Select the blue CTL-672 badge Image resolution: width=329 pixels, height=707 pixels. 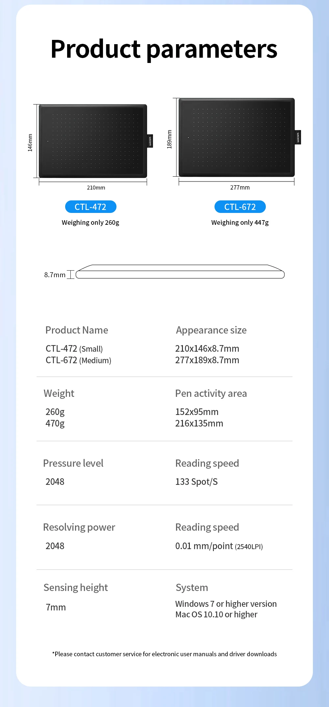tap(240, 207)
